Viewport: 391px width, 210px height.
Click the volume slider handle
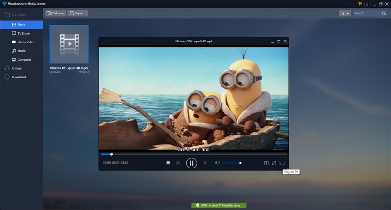240,163
